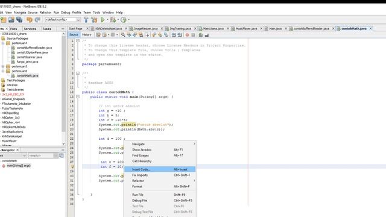Click the Next Bookmark editor icon
The width and height of the screenshot is (386, 217).
click(160, 35)
